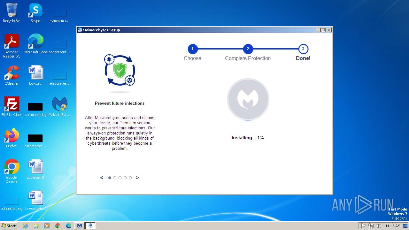Click the 11:43 AM taskbar clock
This screenshot has width=409, height=230.
click(x=393, y=226)
